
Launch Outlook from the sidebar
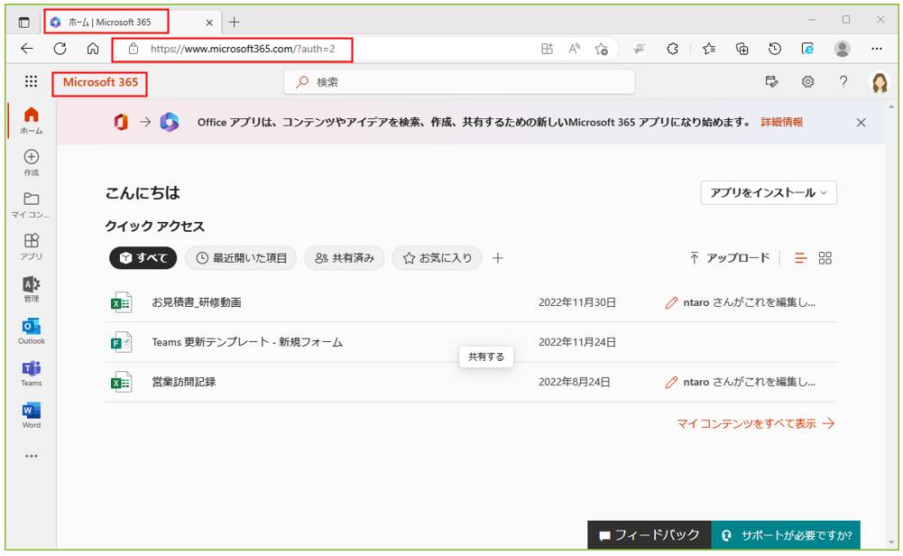point(31,331)
